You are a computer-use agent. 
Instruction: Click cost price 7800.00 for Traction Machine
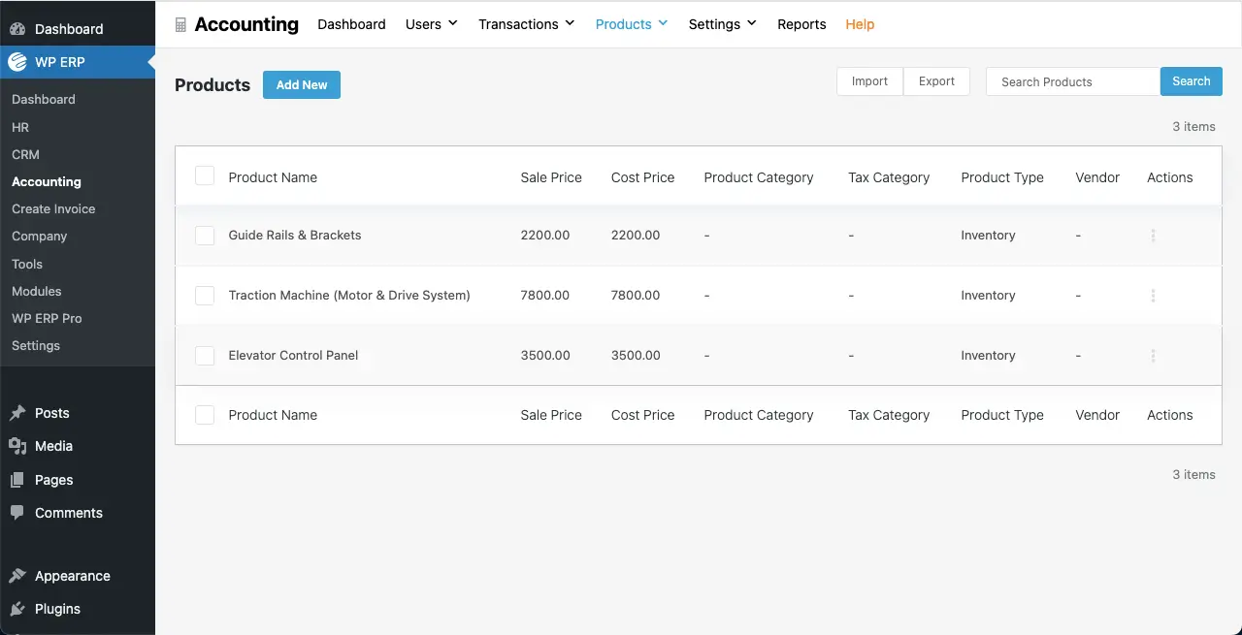pyautogui.click(x=636, y=296)
